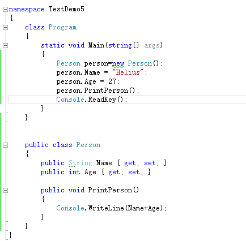
Task: Click the WriteLine method call
Action: click(106, 208)
